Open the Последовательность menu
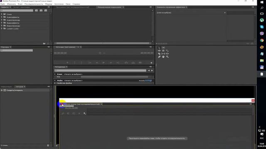266x149 pixels. tap(34, 4)
